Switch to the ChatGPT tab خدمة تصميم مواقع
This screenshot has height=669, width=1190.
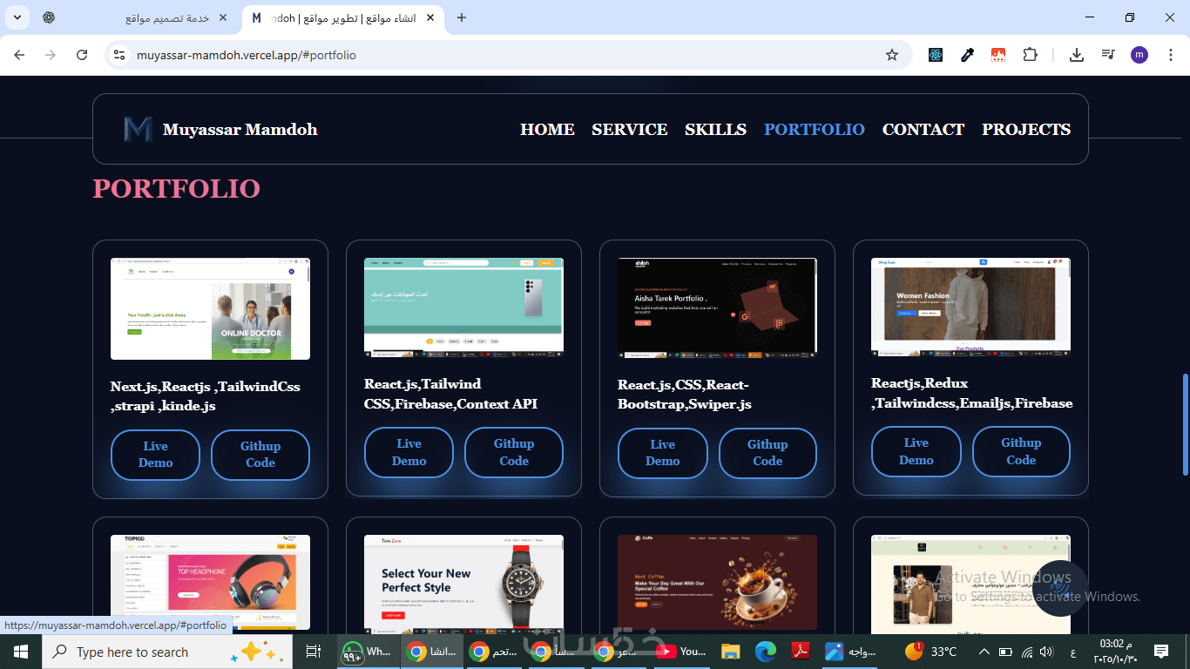(x=135, y=17)
